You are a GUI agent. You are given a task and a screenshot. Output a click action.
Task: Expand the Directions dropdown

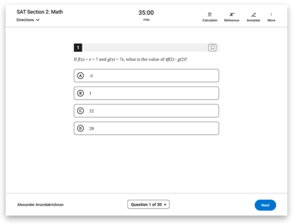click(28, 20)
